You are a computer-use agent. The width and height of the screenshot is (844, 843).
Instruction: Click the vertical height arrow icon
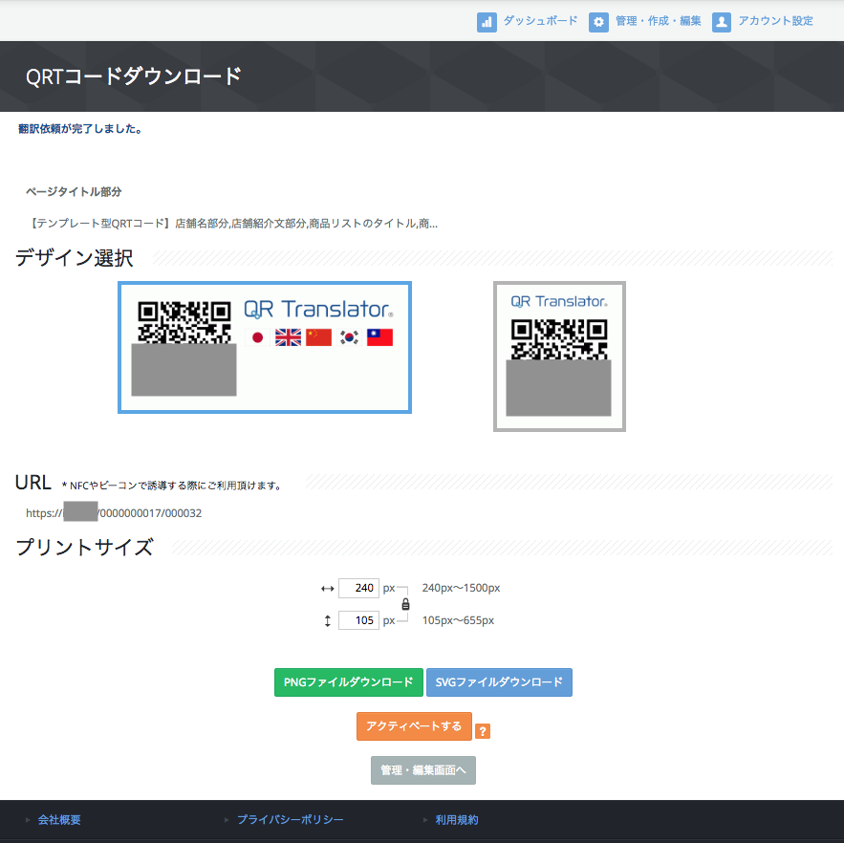point(327,620)
